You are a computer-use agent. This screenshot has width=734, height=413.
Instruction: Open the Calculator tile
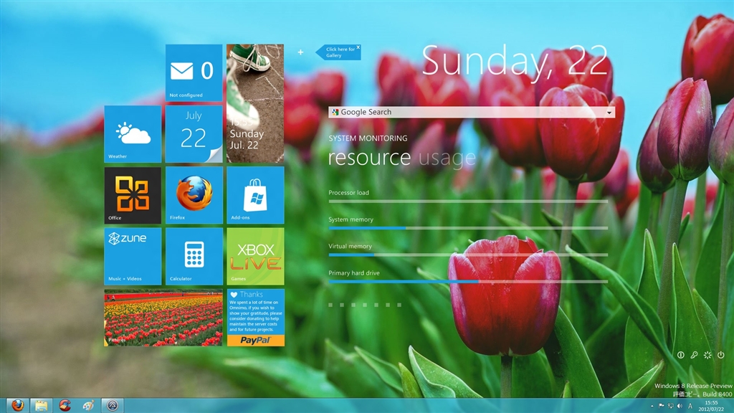194,257
